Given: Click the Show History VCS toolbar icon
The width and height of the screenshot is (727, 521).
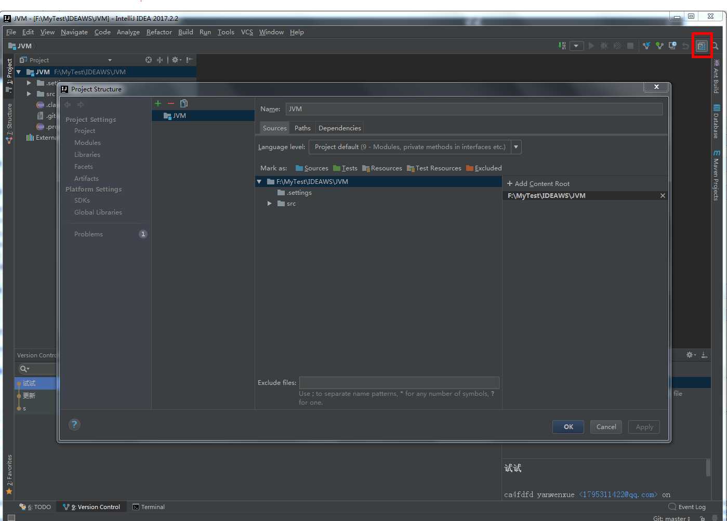Looking at the screenshot, I should [672, 46].
